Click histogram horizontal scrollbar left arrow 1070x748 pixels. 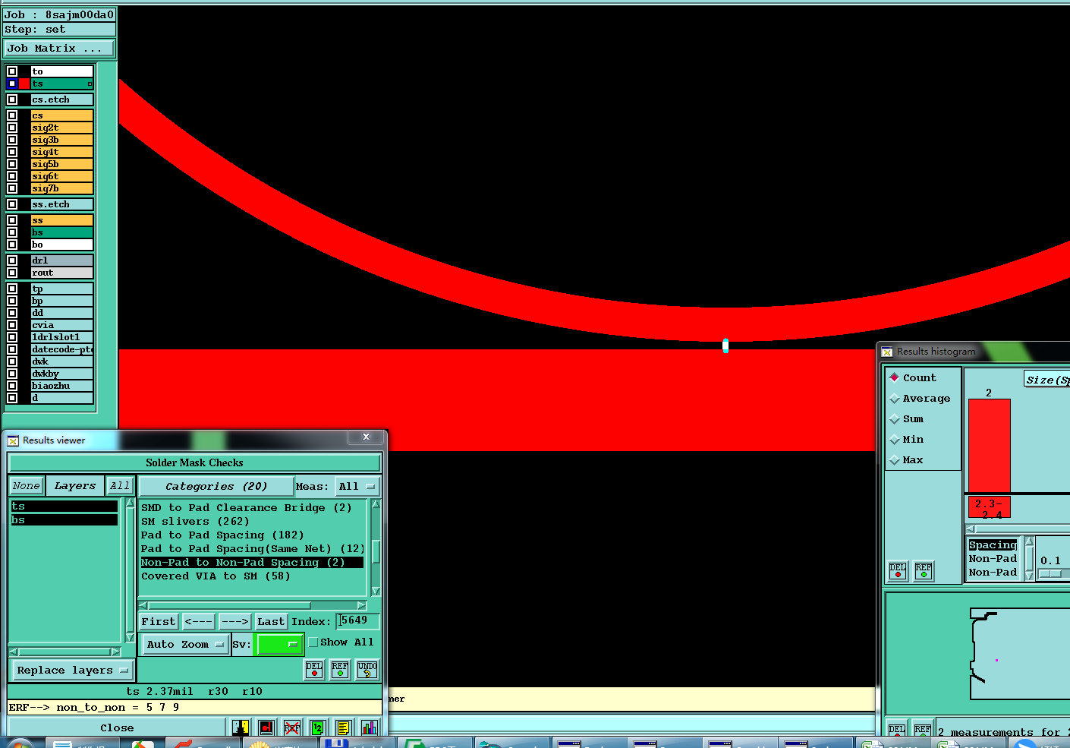click(971, 529)
